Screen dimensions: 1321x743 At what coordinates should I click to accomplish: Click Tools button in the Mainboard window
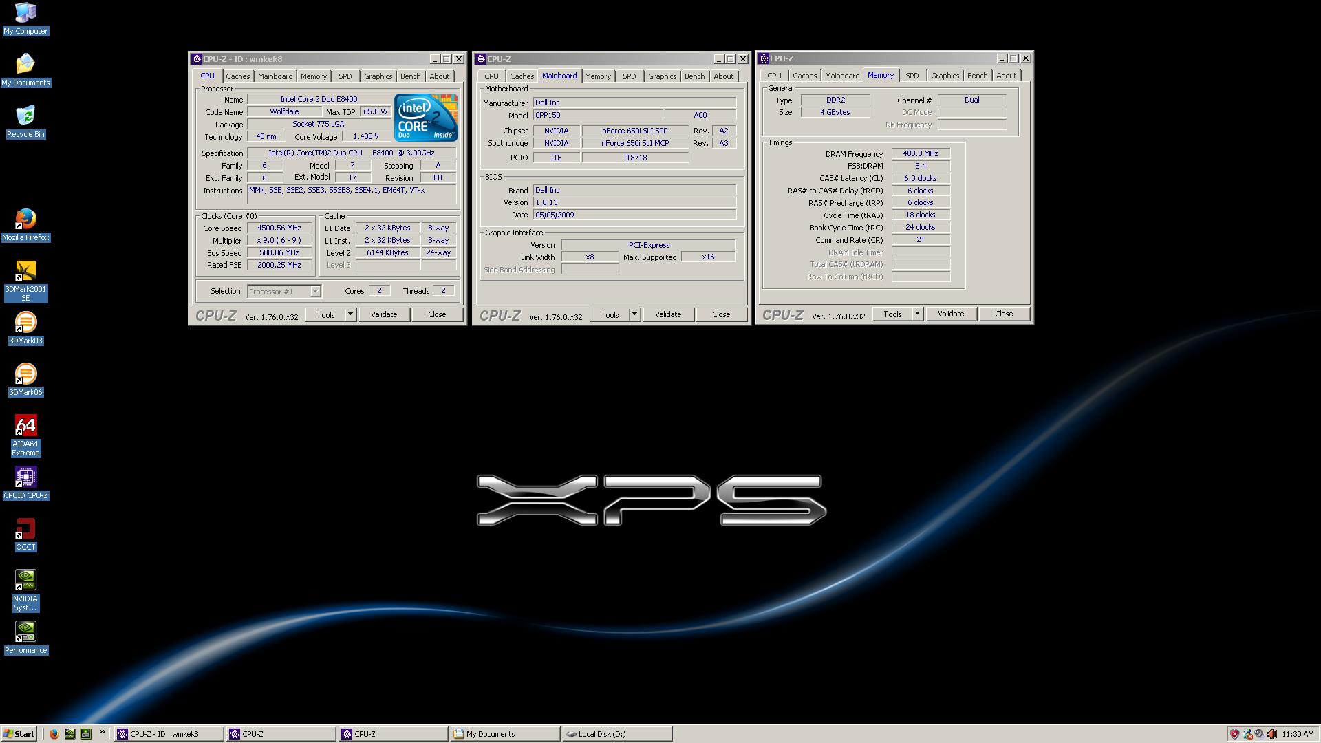[610, 314]
